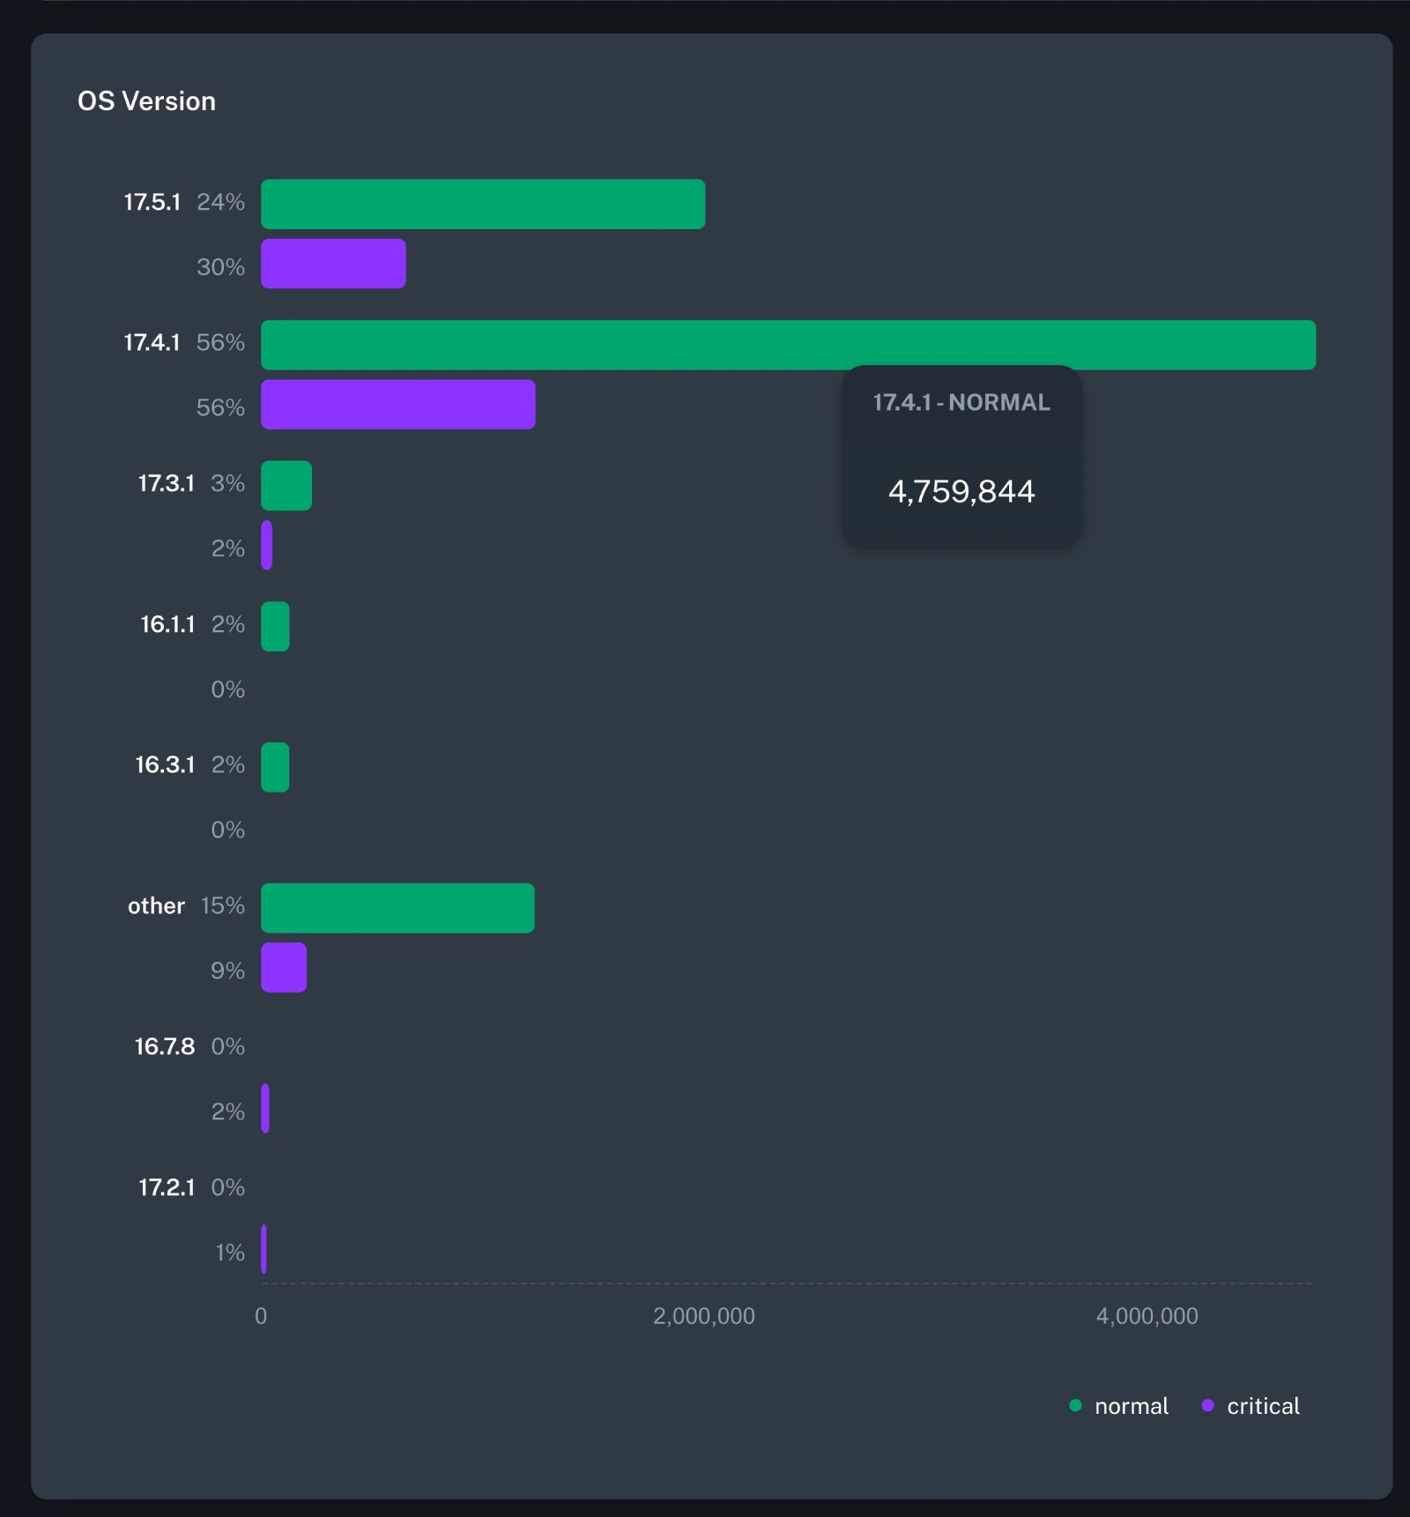The image size is (1410, 1517).
Task: Click the 17.5.1 version label
Action: (x=152, y=203)
